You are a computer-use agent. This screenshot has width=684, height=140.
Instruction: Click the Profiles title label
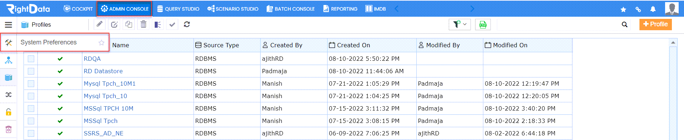coord(41,25)
